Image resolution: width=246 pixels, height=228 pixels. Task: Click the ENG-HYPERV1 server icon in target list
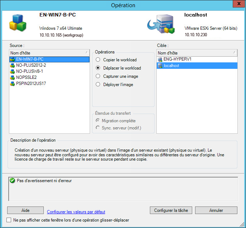(x=160, y=59)
